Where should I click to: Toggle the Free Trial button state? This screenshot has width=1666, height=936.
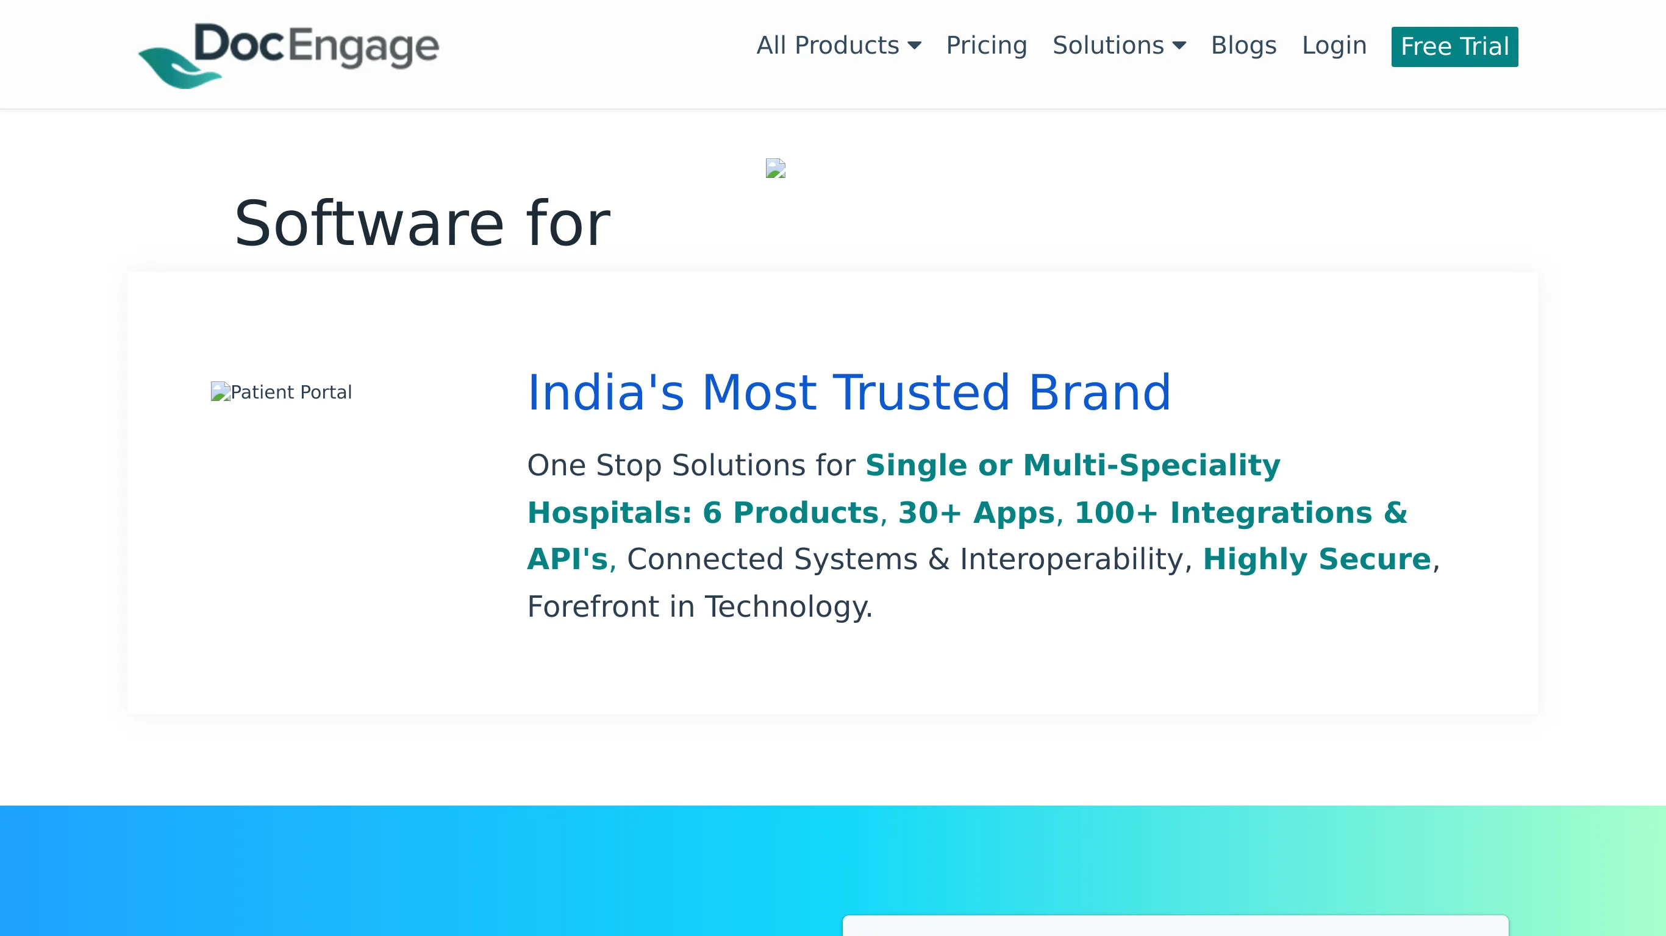[x=1454, y=47]
